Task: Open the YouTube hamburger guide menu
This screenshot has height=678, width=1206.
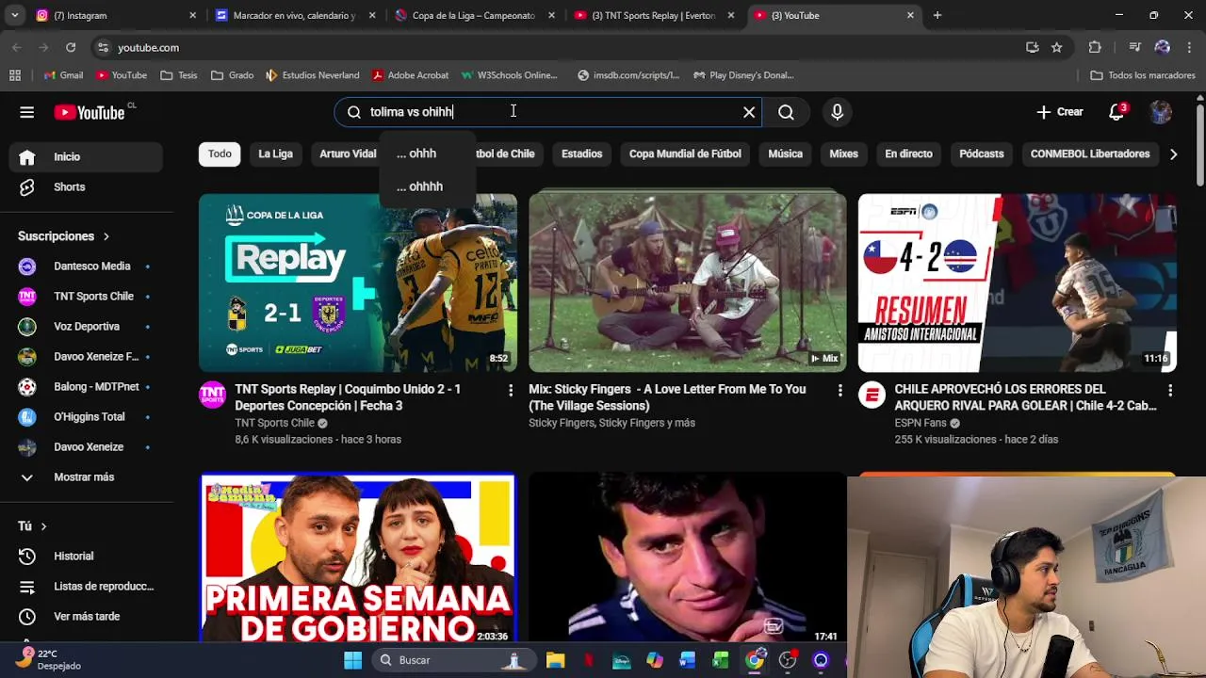Action: coord(26,112)
